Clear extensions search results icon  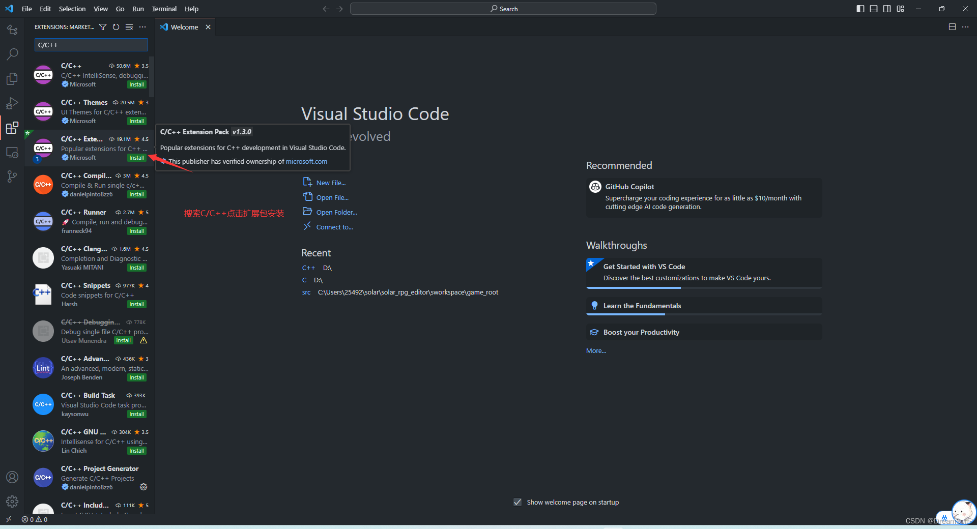pos(129,27)
